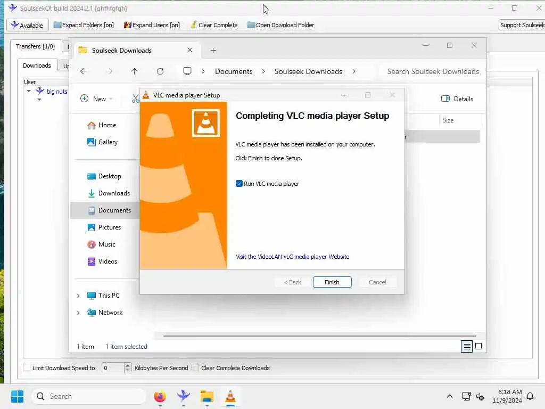Screen dimensions: 545x409
Task: Open Soulseek from the taskbar
Action: pyautogui.click(x=183, y=396)
